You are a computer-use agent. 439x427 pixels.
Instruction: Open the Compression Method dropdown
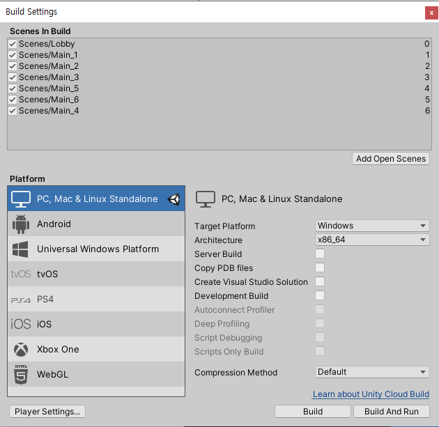pos(372,372)
